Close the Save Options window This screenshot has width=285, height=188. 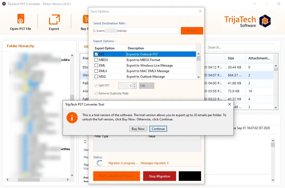(200, 11)
